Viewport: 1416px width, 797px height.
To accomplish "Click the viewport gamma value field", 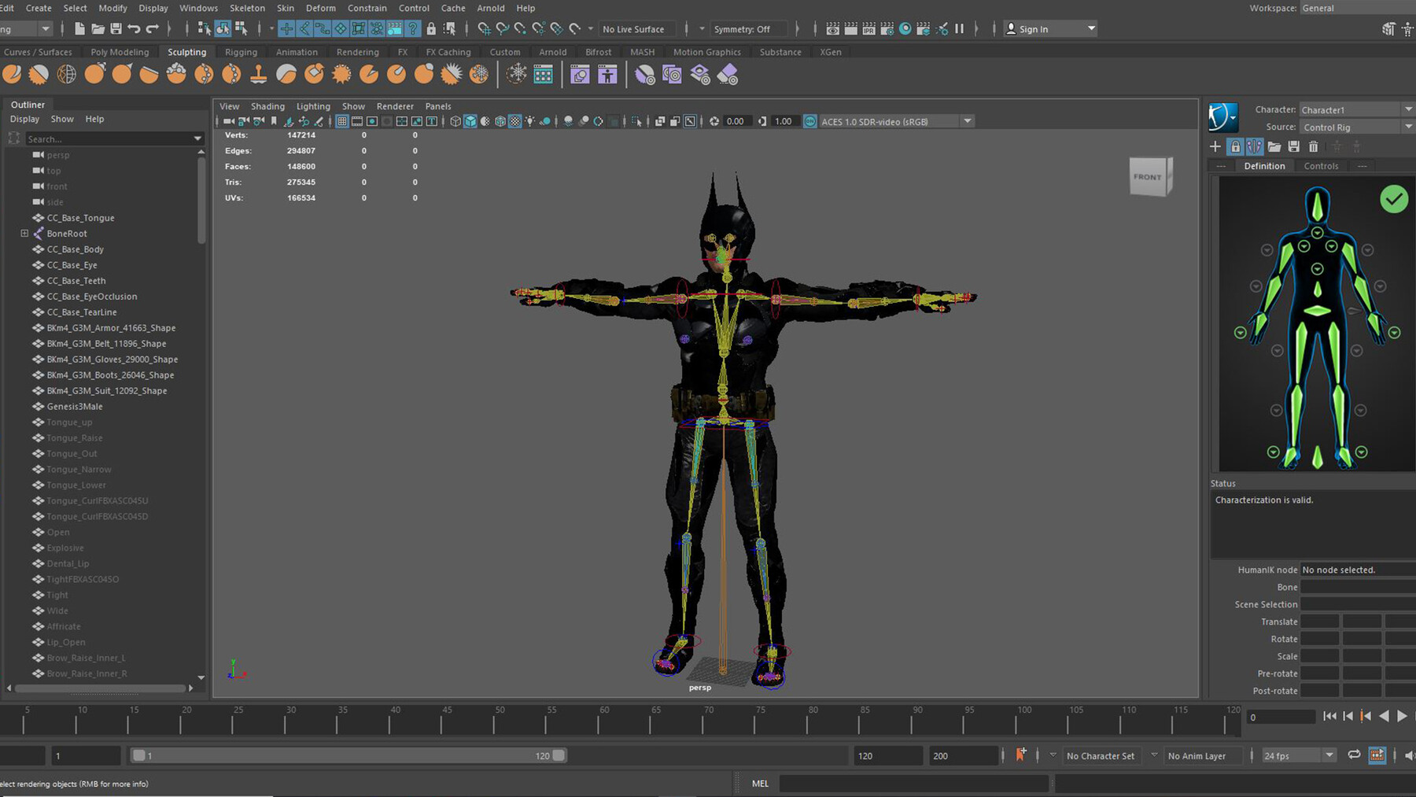I will point(784,121).
